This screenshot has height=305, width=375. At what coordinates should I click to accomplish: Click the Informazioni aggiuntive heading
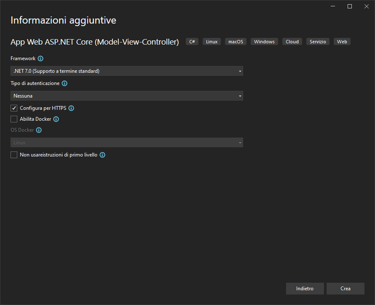63,21
